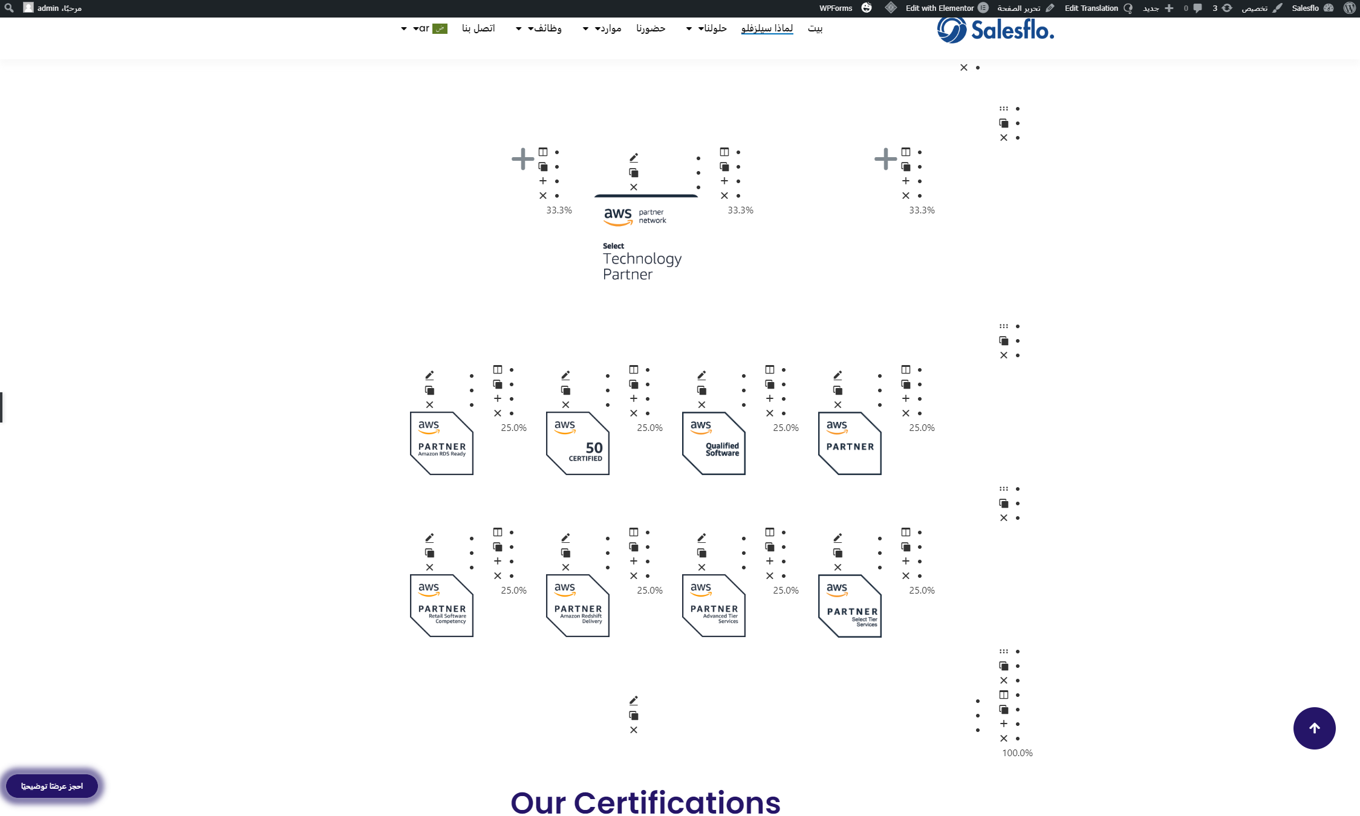The width and height of the screenshot is (1360, 816).
Task: Click the large plus icon right of the AWS partner network logo
Action: tap(885, 159)
